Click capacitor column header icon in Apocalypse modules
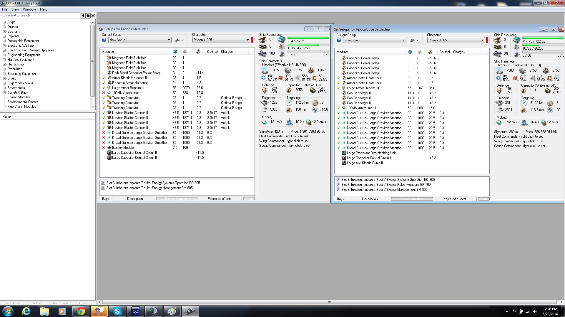565x317 pixels. click(x=430, y=52)
